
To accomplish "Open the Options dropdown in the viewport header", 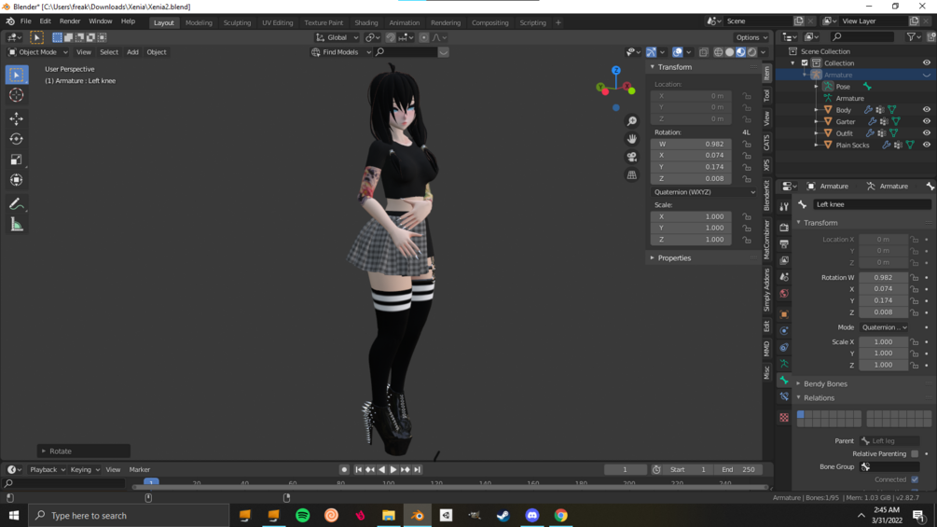I will tap(751, 37).
